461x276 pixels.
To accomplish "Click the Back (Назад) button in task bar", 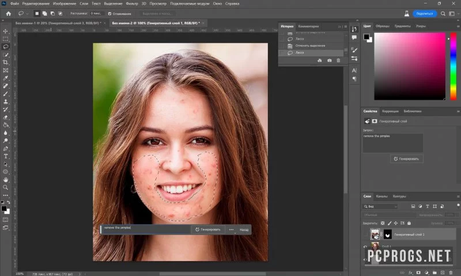I will click(244, 229).
